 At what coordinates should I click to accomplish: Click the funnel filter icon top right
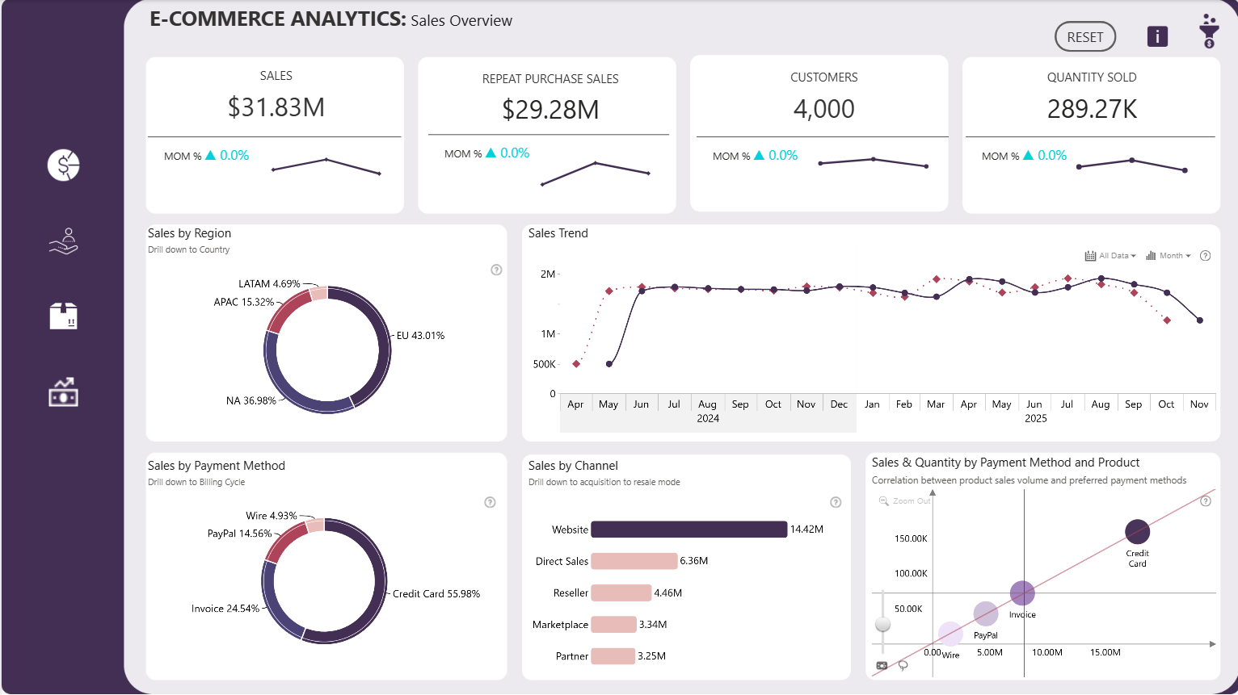click(x=1209, y=32)
